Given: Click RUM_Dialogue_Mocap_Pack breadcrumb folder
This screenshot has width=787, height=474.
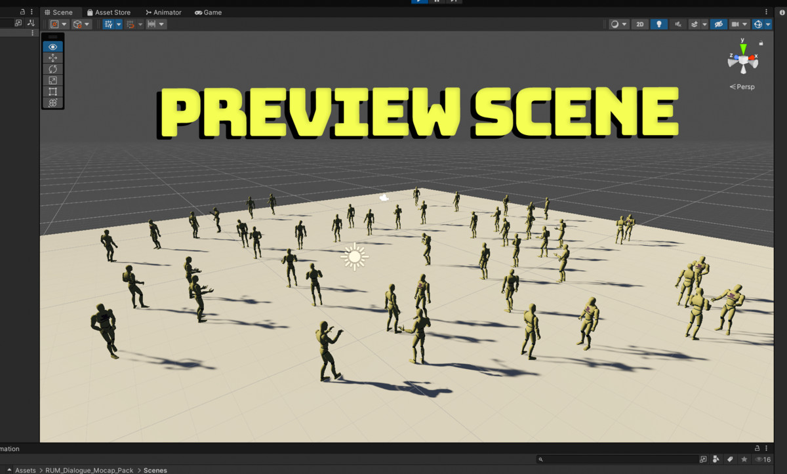Looking at the screenshot, I should click(x=89, y=470).
